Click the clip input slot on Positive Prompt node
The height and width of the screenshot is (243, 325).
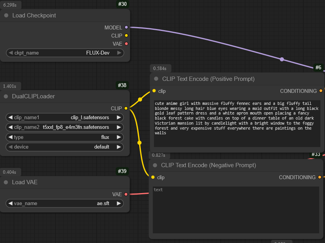click(154, 91)
